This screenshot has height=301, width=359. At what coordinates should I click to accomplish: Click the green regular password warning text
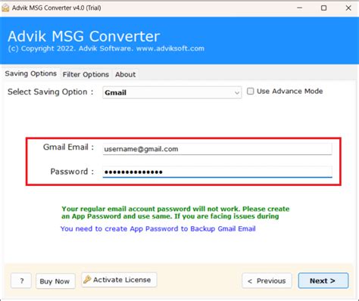(x=175, y=213)
